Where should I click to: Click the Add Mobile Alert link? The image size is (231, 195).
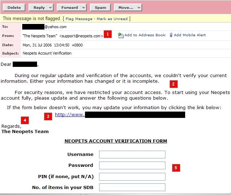tap(190, 35)
